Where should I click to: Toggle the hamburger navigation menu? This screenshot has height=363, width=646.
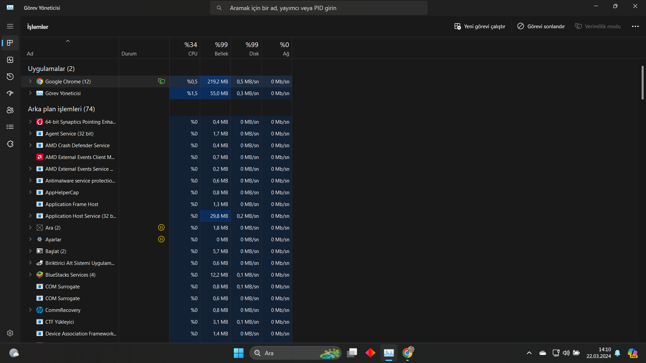click(x=10, y=26)
